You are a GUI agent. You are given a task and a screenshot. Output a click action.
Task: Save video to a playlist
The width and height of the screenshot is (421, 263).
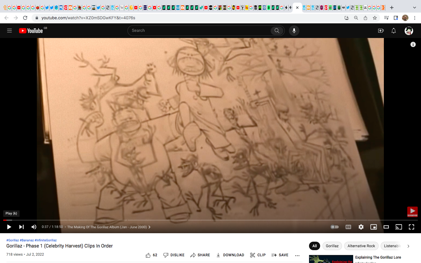tap(280, 255)
